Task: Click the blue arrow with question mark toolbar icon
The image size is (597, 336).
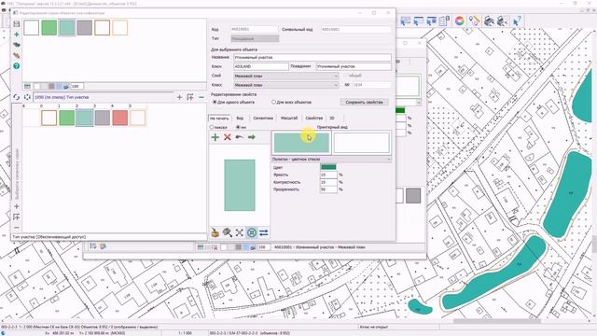Action: pyautogui.click(x=517, y=21)
